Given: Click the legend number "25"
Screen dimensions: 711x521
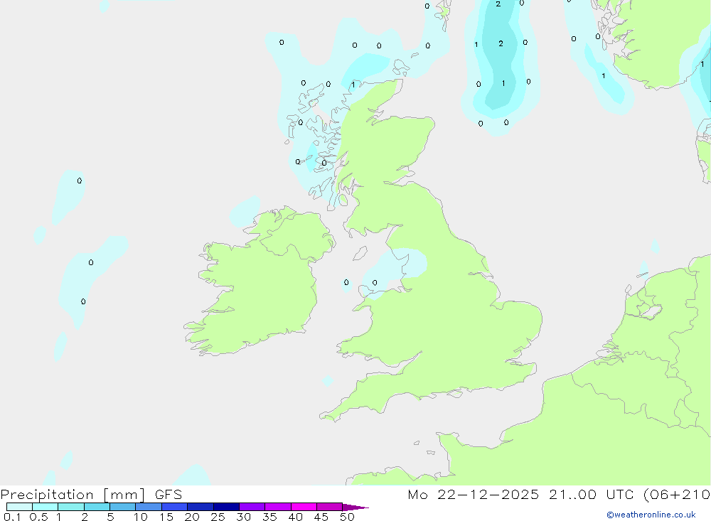Looking at the screenshot, I should 218,517.
